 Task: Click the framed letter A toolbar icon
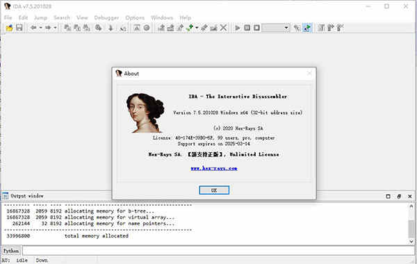click(137, 28)
